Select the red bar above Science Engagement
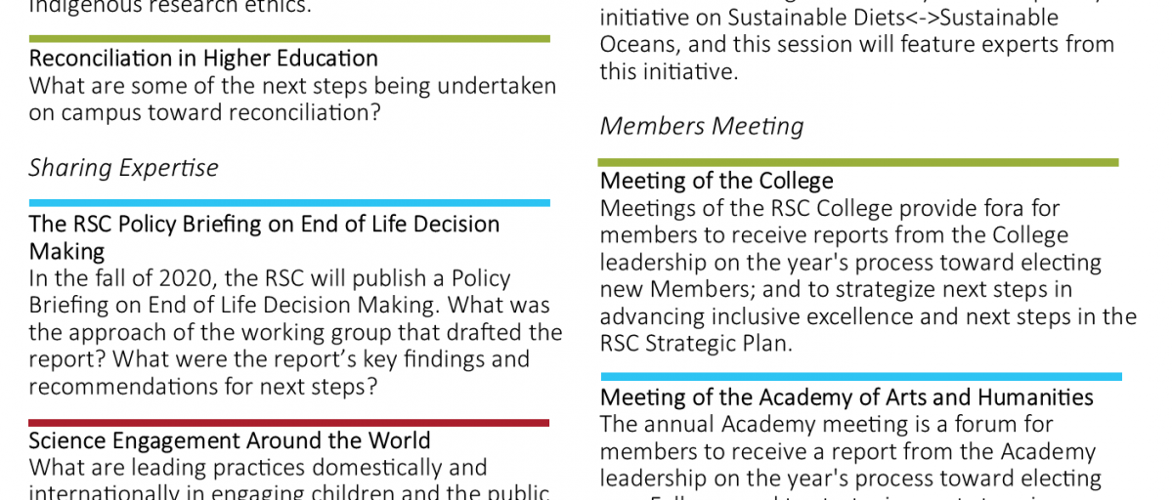This screenshot has height=500, width=1173. pyautogui.click(x=289, y=423)
